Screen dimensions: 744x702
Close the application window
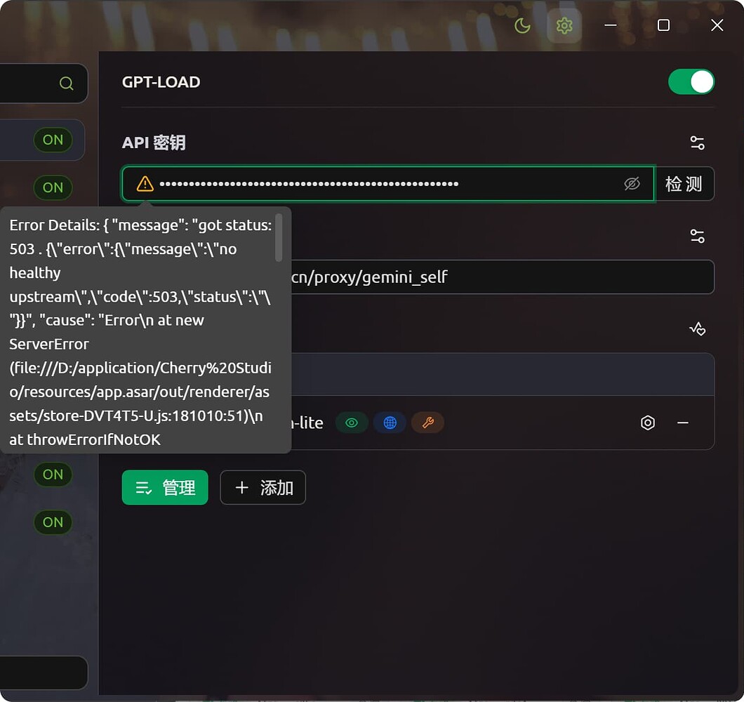717,25
